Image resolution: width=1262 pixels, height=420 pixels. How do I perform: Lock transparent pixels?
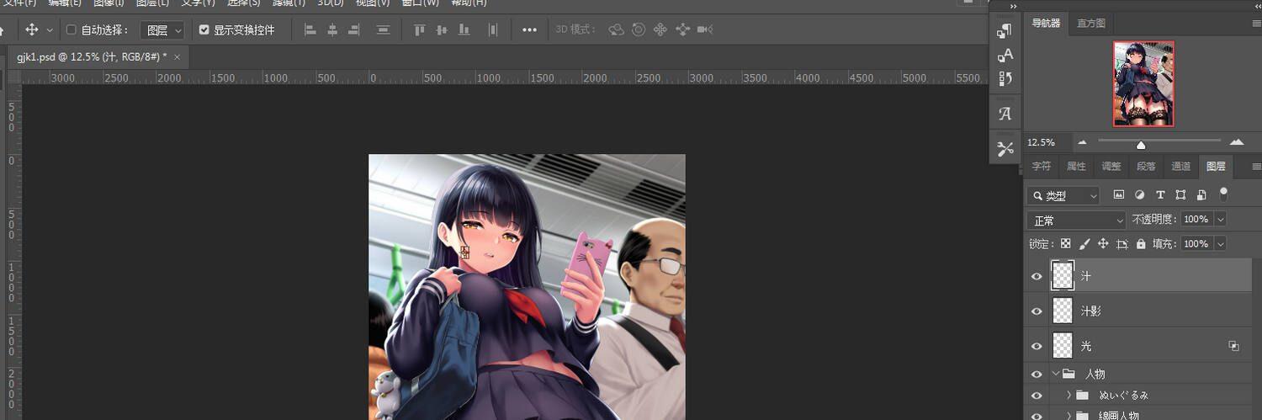(1065, 243)
